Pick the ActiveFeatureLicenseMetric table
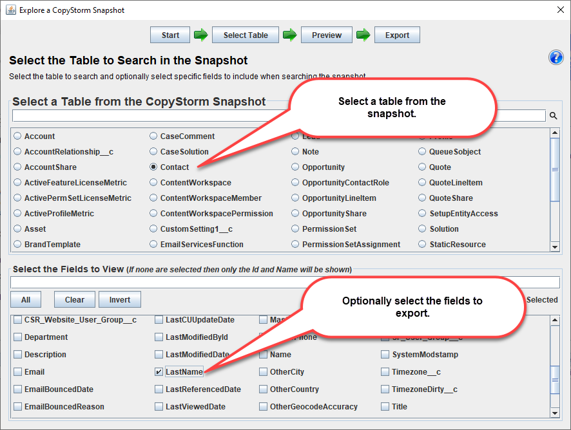This screenshot has width=571, height=430. coord(17,182)
